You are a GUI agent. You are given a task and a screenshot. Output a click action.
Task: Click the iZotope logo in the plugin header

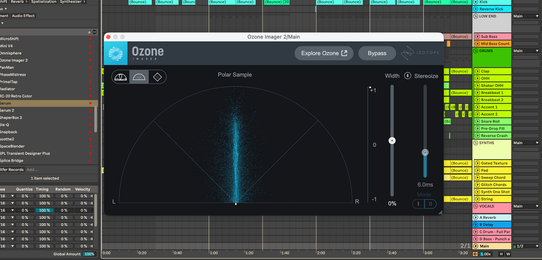(420, 53)
